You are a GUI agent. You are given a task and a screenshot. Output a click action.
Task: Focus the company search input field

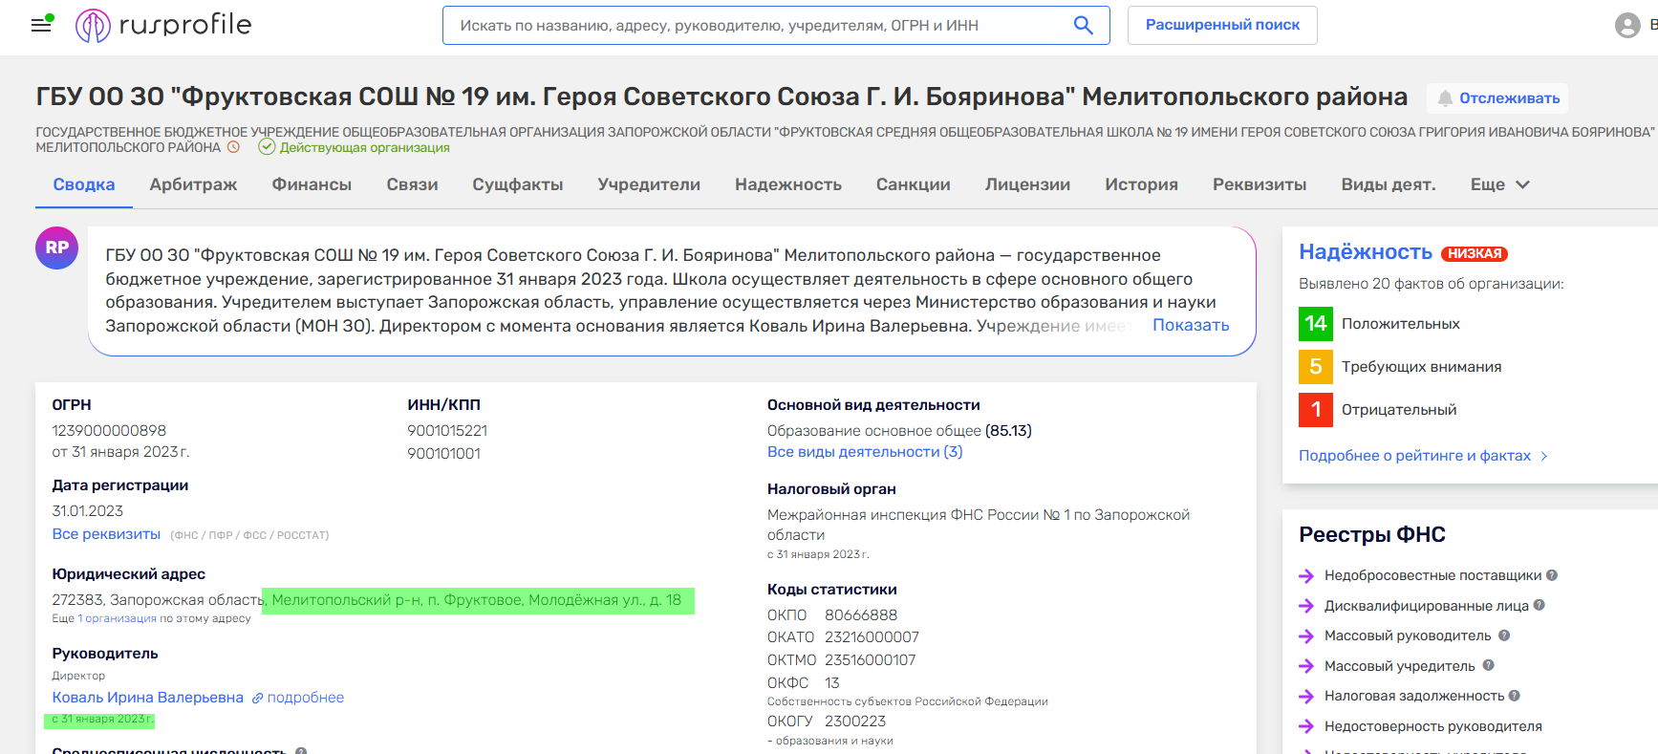click(x=755, y=26)
